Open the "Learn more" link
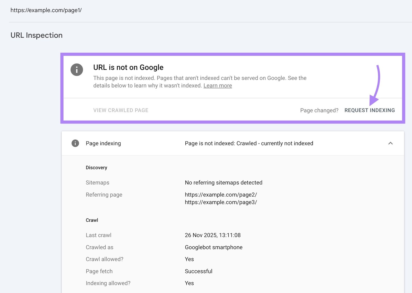412x293 pixels. pyautogui.click(x=218, y=85)
